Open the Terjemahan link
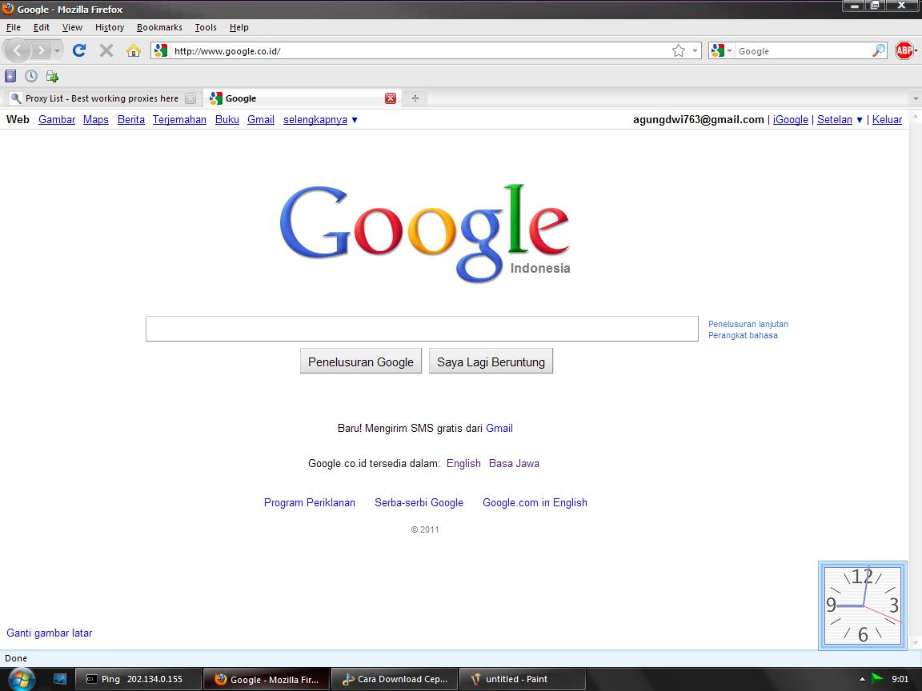Image resolution: width=922 pixels, height=691 pixels. [179, 120]
